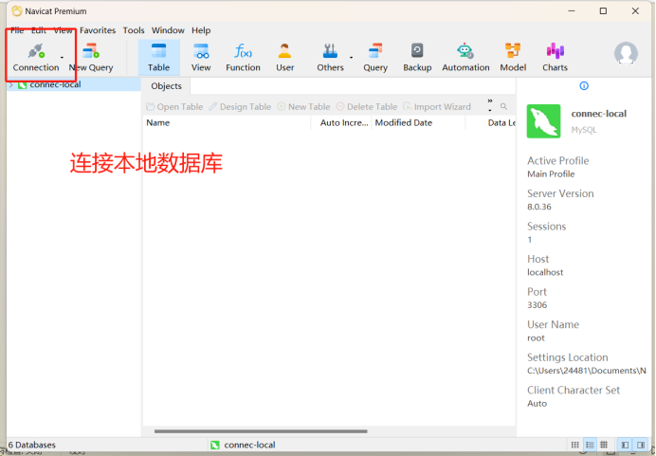Open the Query toolbar icon
This screenshot has width=656, height=456.
[x=375, y=57]
